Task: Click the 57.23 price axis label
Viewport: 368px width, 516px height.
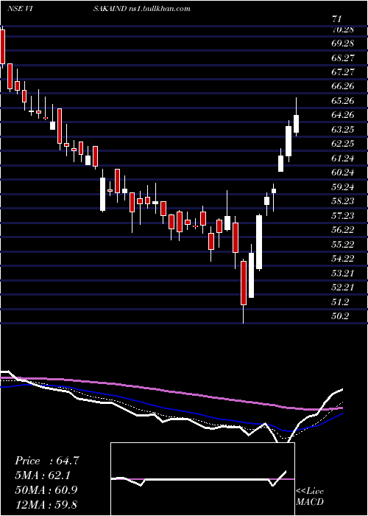Action: coord(343,215)
